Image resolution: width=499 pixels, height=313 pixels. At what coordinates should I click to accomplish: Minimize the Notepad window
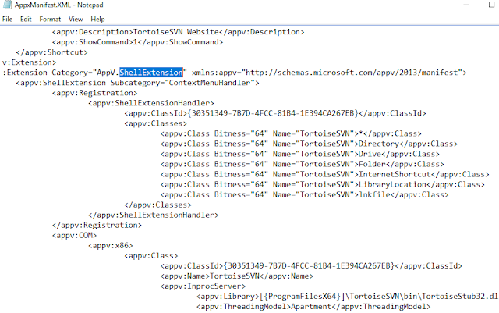coord(466,5)
